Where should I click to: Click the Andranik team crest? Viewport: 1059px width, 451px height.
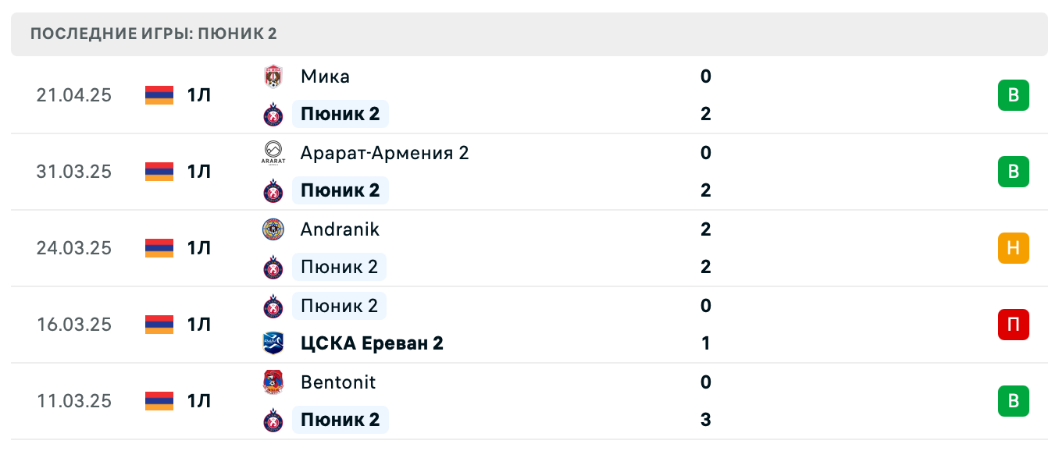pyautogui.click(x=273, y=229)
